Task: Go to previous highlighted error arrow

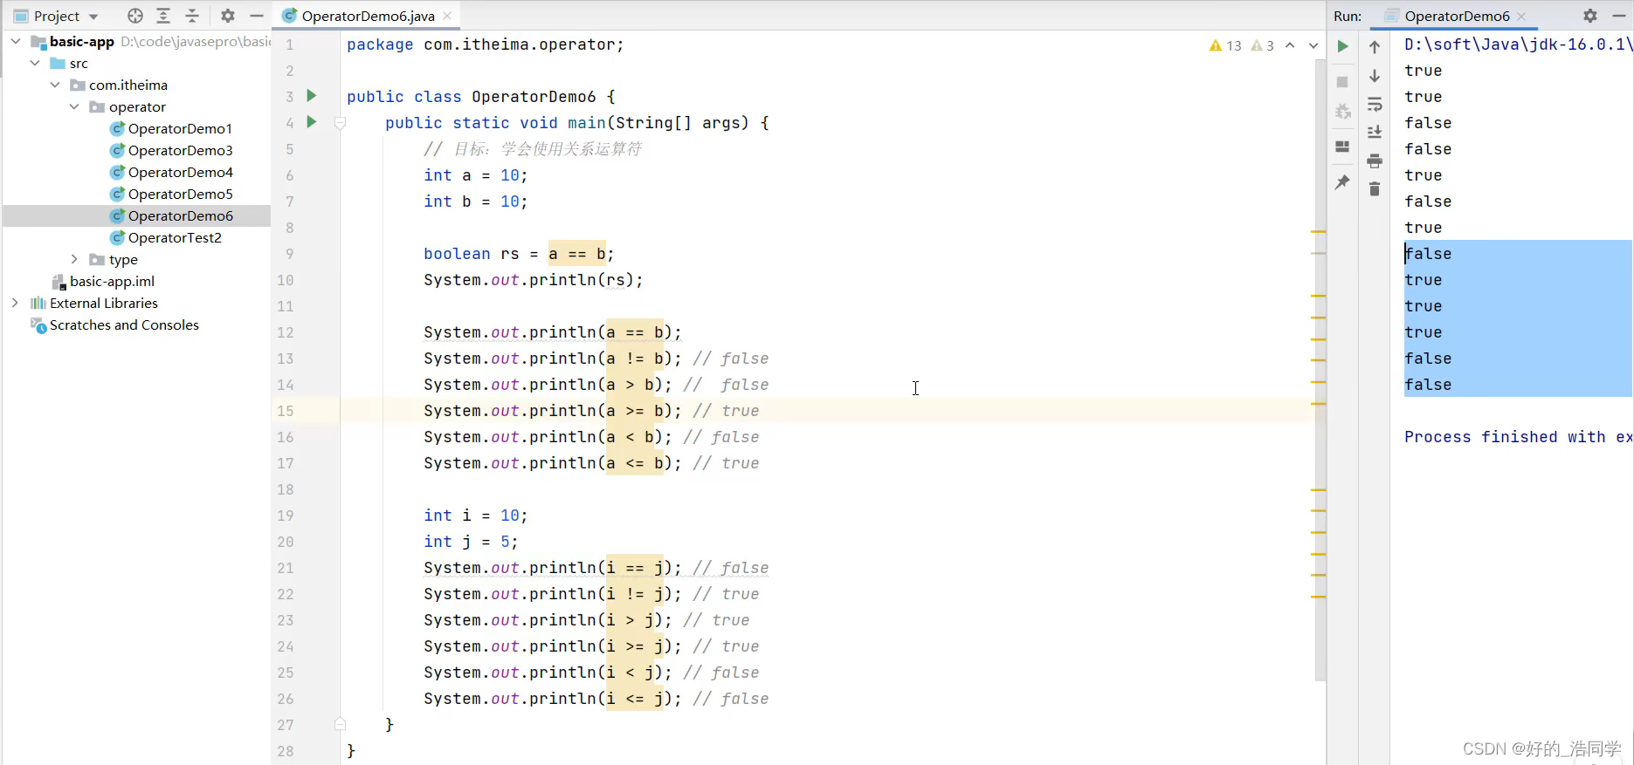Action: coord(1290,45)
